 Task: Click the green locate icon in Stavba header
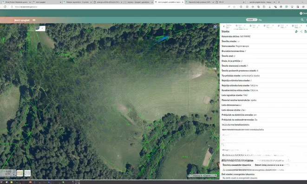point(296,31)
